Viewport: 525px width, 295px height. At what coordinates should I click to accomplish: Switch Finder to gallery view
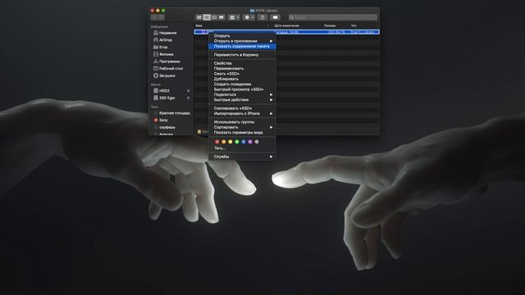pyautogui.click(x=221, y=17)
